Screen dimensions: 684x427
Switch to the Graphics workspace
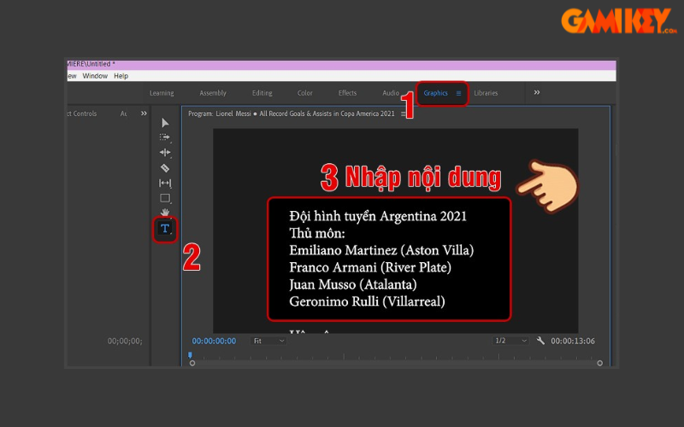tap(435, 93)
